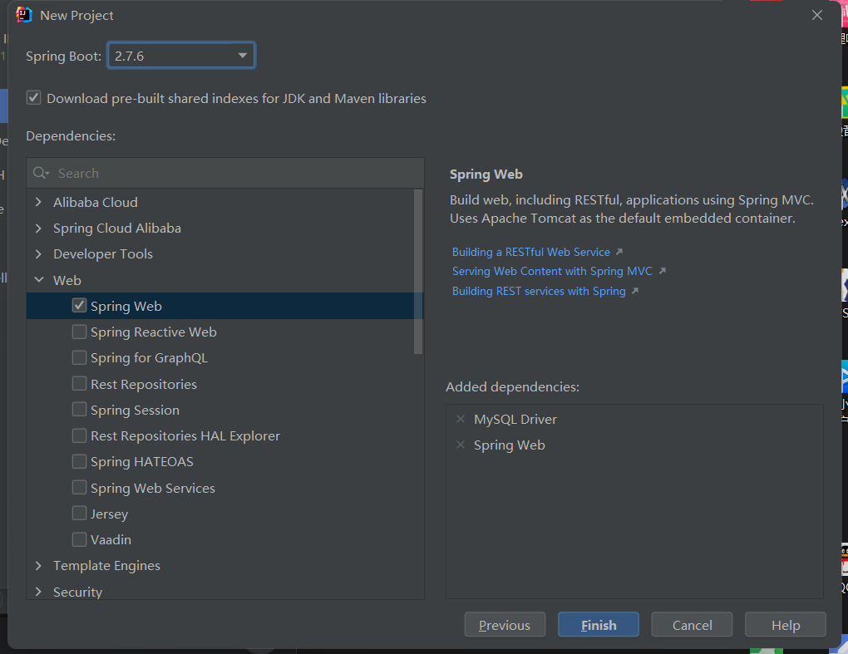This screenshot has width=848, height=654.
Task: Expand the Spring Cloud Alibaba category
Action: (x=38, y=228)
